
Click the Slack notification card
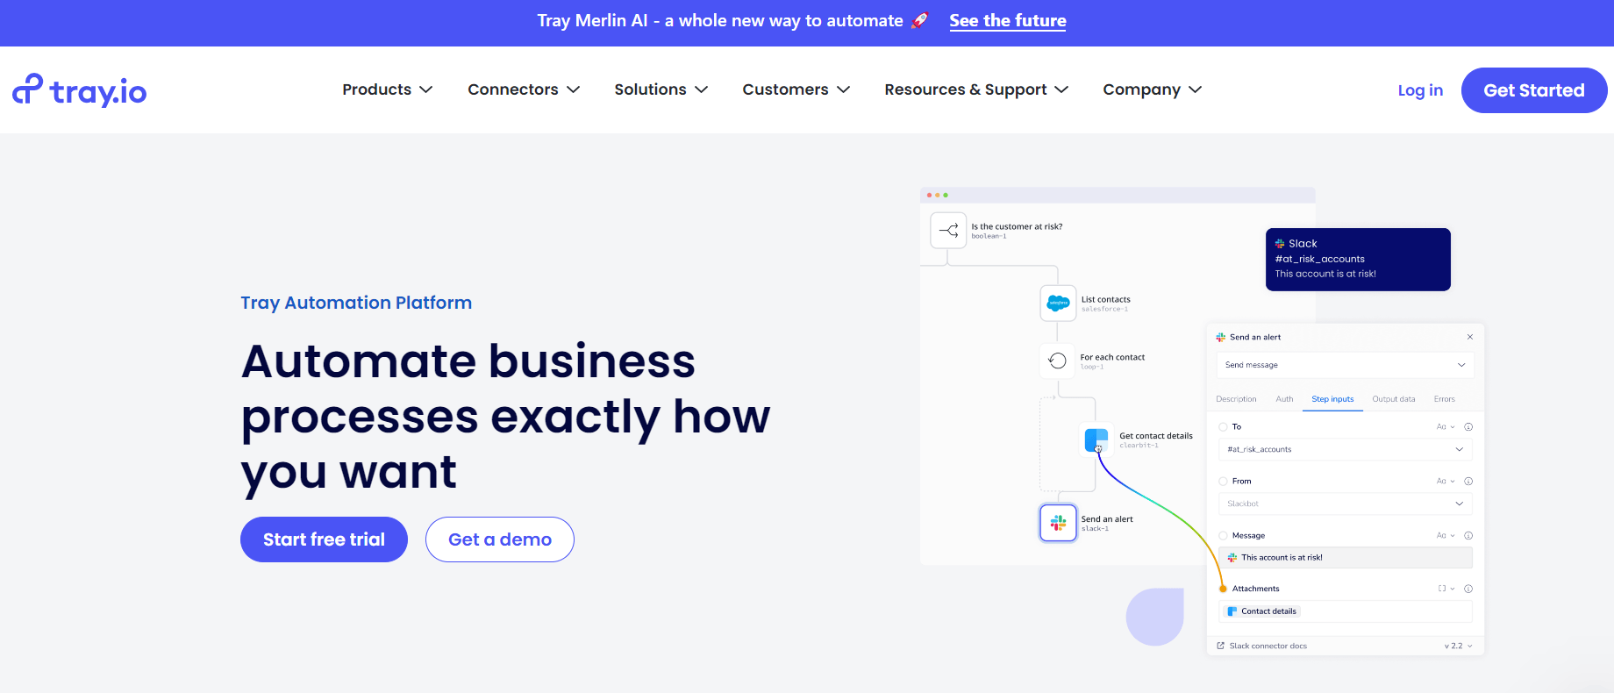point(1358,260)
